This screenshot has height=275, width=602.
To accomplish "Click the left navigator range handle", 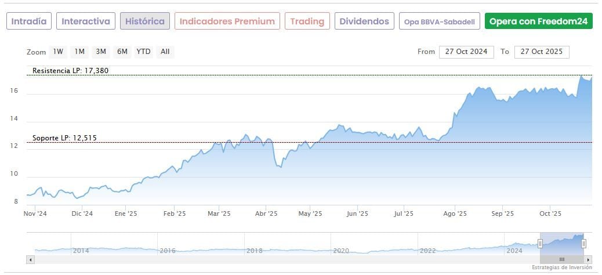I will [540, 243].
